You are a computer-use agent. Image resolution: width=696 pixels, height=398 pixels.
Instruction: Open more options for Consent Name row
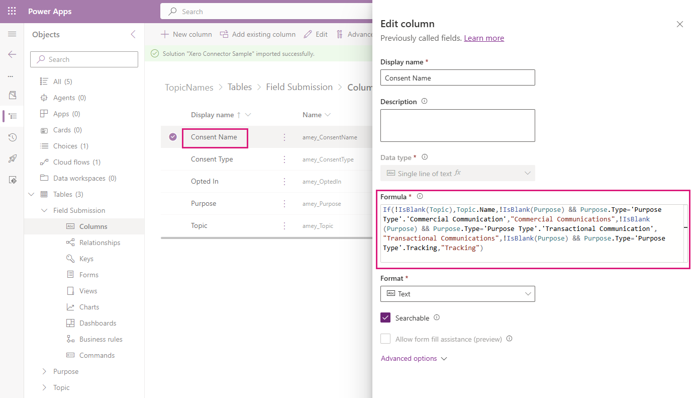(x=284, y=137)
